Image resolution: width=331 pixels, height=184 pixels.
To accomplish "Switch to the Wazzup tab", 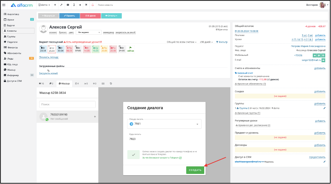I will 64,83.
